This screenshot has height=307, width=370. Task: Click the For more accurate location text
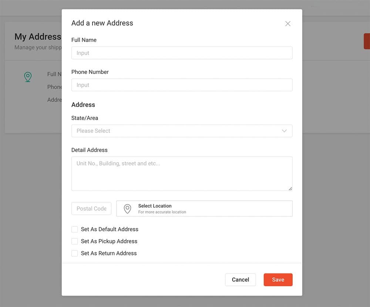(x=162, y=212)
